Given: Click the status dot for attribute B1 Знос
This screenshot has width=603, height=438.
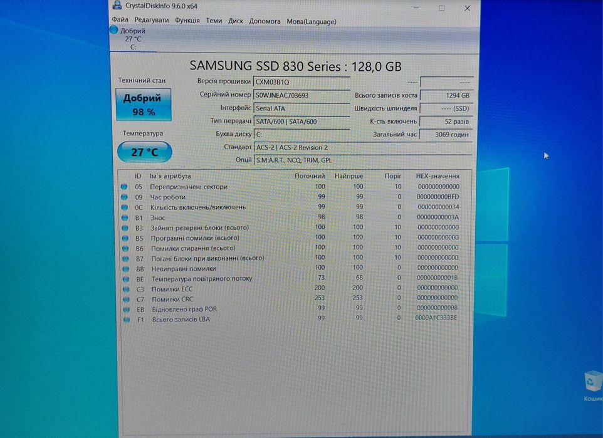Looking at the screenshot, I should tap(125, 217).
